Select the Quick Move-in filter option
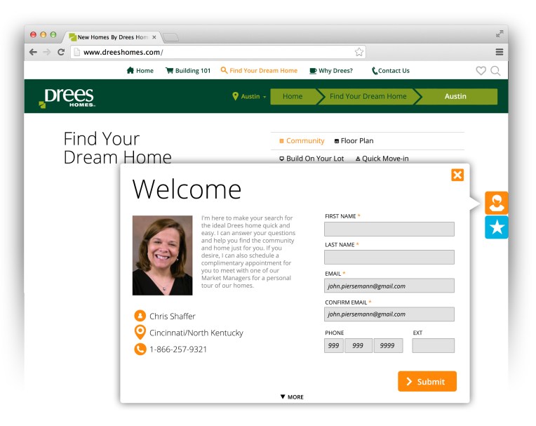The image size is (536, 426). (382, 159)
